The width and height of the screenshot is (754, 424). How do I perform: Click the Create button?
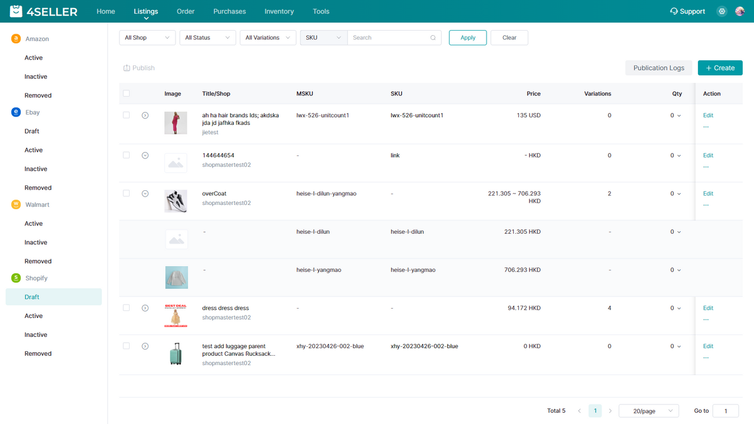pyautogui.click(x=720, y=68)
